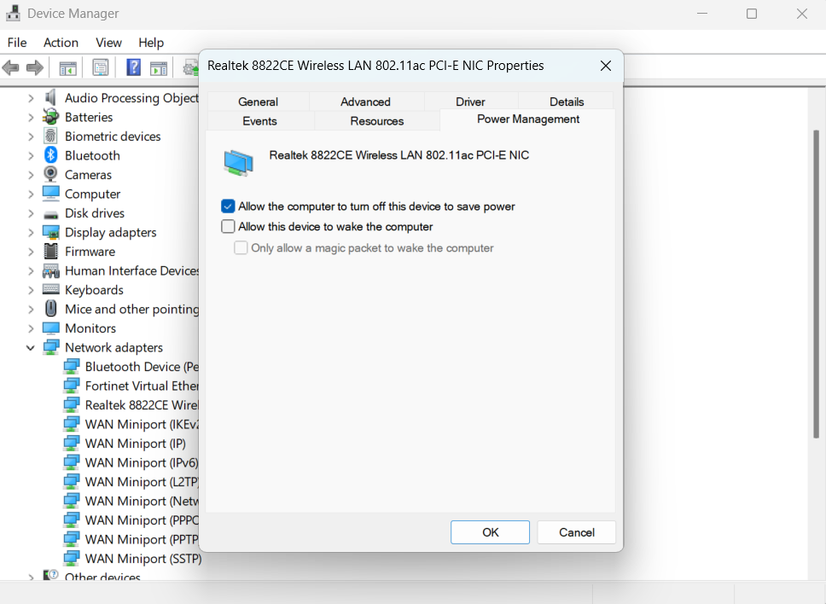Click Show/Hide Console Tree toolbar icon
The image size is (826, 604).
[x=68, y=68]
